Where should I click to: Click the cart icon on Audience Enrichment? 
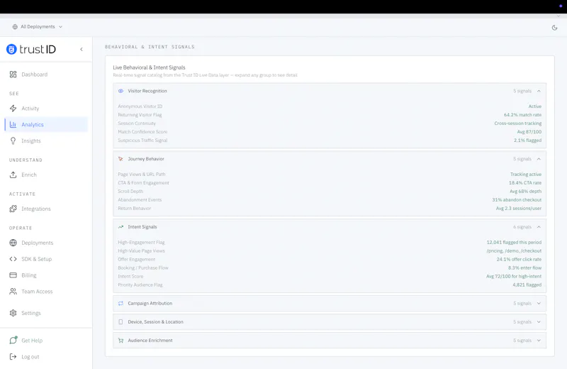[x=120, y=341]
